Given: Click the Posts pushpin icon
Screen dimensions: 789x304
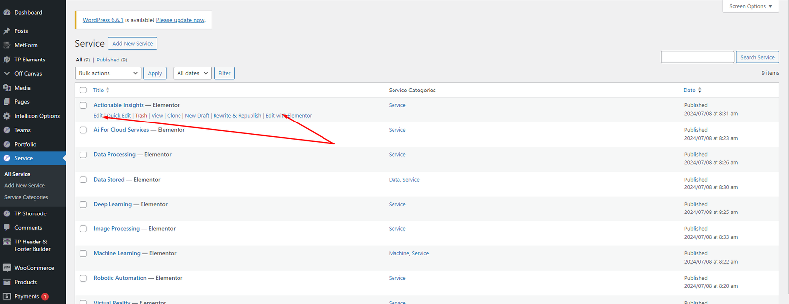Looking at the screenshot, I should coord(7,31).
